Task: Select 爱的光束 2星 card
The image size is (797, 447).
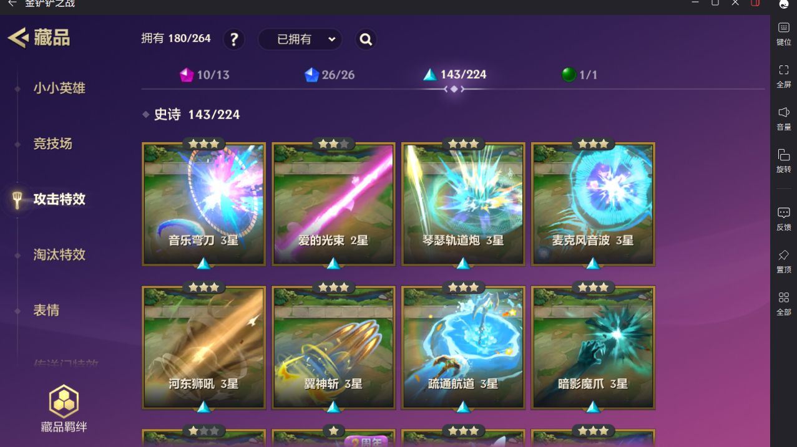Action: coord(334,204)
